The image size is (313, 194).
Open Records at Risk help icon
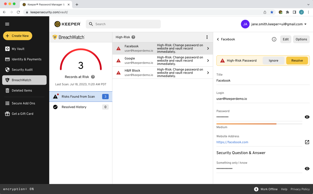point(93,77)
